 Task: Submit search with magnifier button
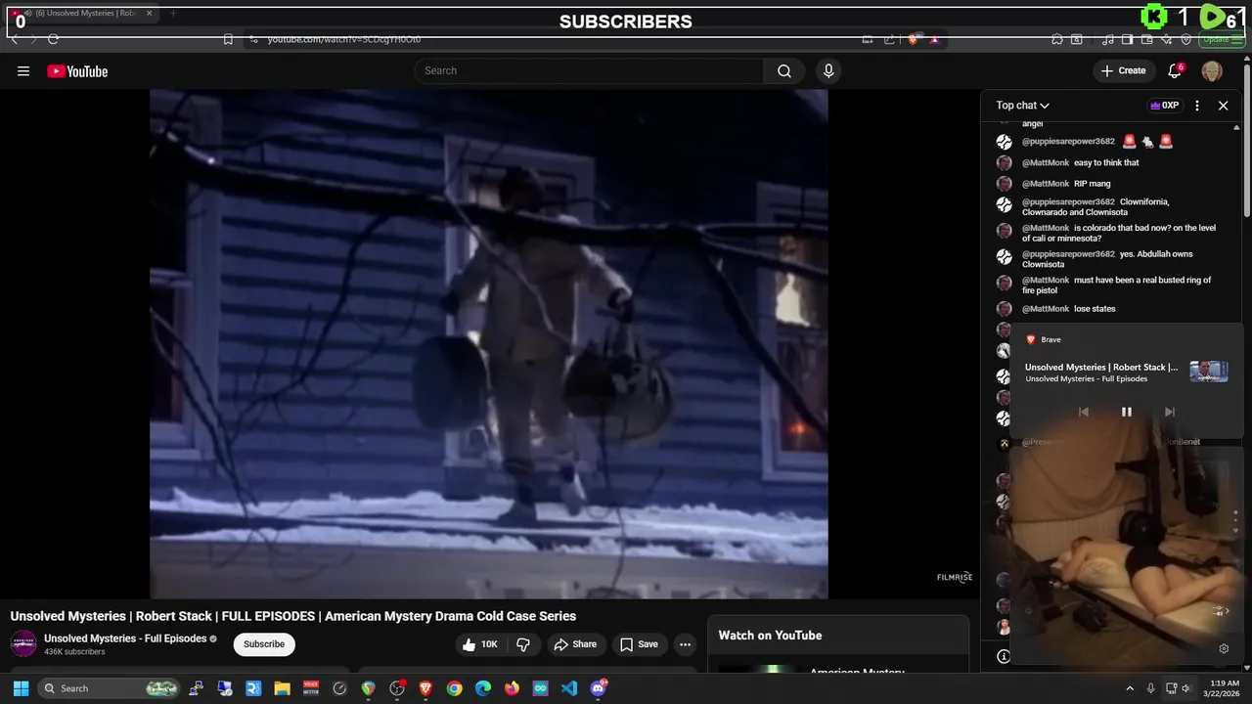coord(784,70)
